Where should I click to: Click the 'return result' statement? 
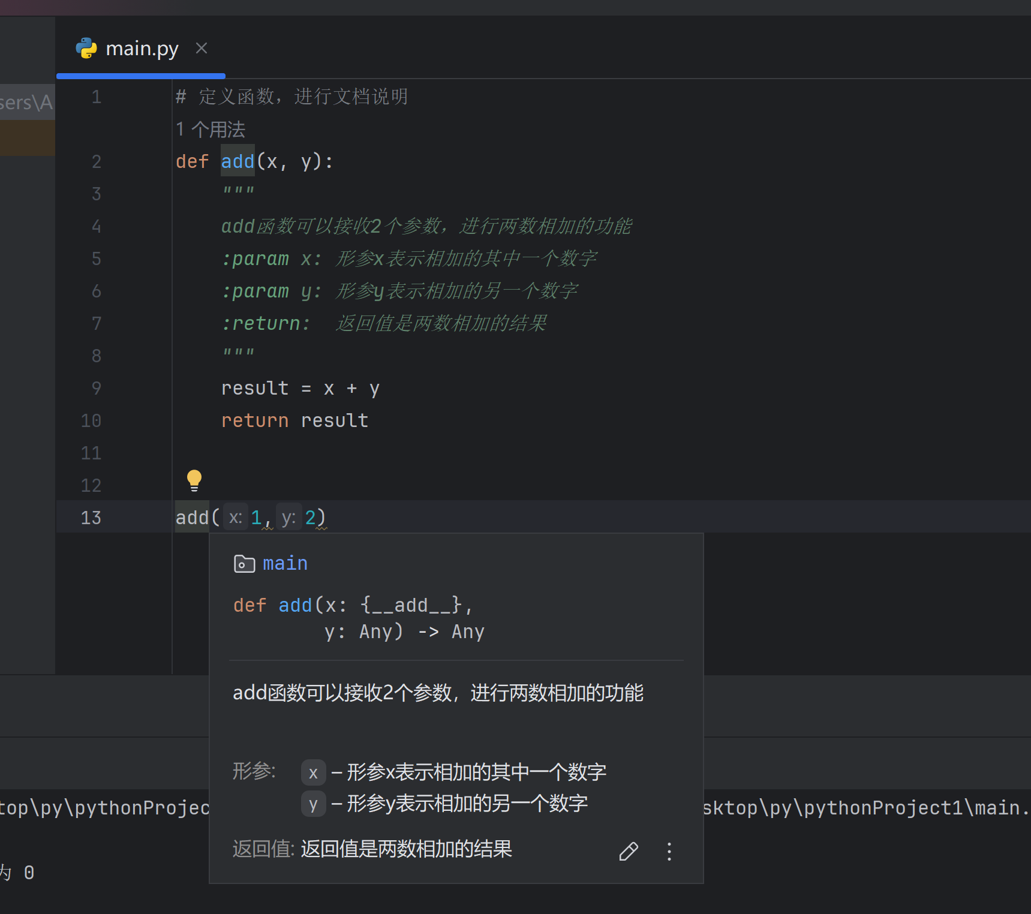coord(294,420)
